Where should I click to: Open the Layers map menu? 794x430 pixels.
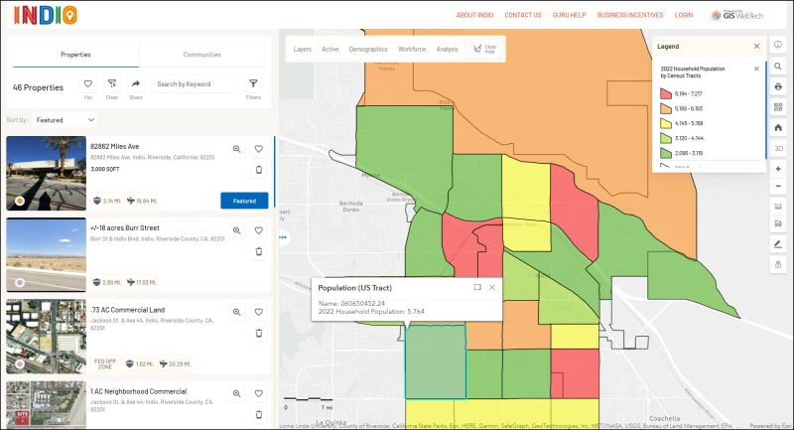click(x=303, y=49)
